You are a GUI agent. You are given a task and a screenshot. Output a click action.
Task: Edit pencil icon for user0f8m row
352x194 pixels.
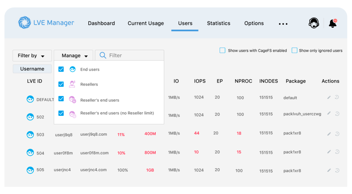click(329, 152)
